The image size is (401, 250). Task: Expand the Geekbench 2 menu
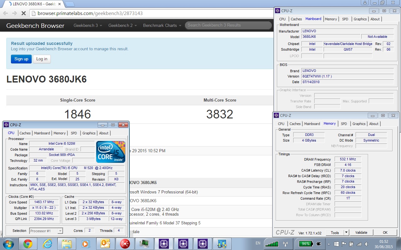tap(122, 25)
